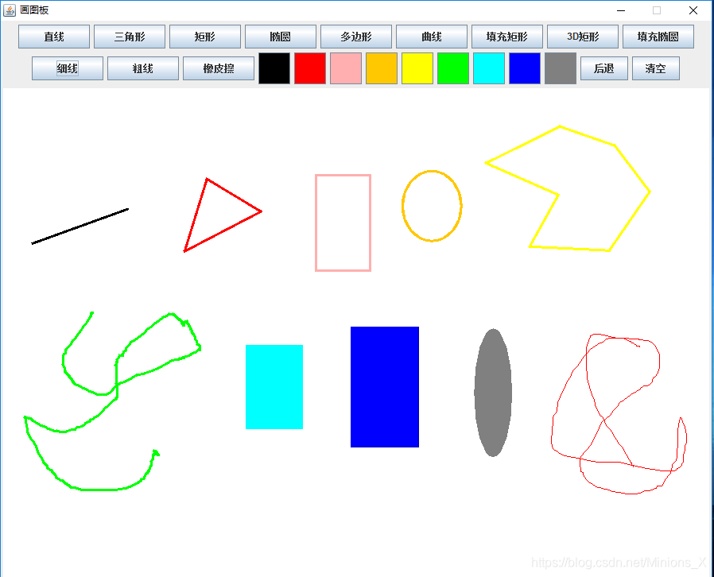Viewport: 714px width, 577px height.
Task: Pick the orange color swatch
Action: tap(382, 68)
